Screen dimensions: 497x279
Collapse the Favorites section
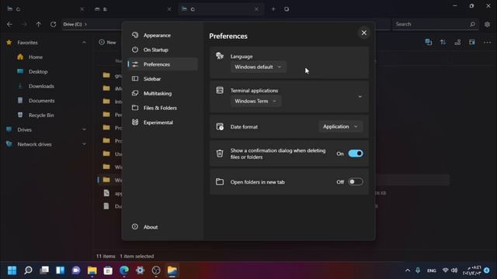pyautogui.click(x=84, y=43)
